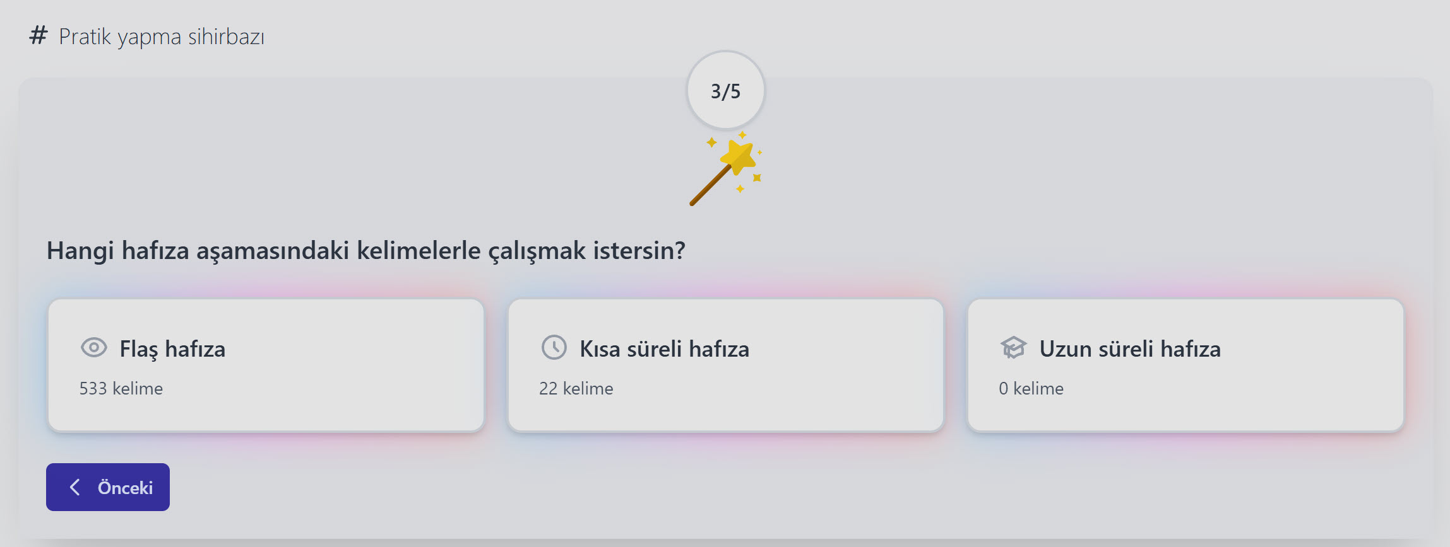Click the Önceki label text

click(125, 488)
